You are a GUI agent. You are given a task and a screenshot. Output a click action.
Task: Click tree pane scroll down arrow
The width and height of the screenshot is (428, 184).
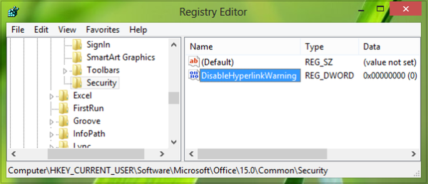click(x=174, y=142)
